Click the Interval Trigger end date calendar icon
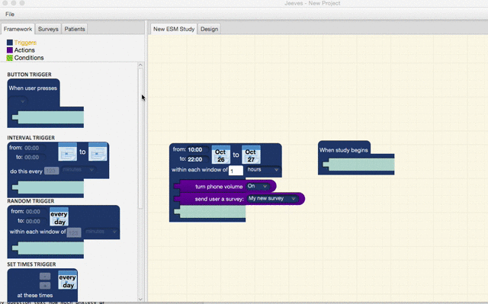488x304 pixels. click(98, 152)
